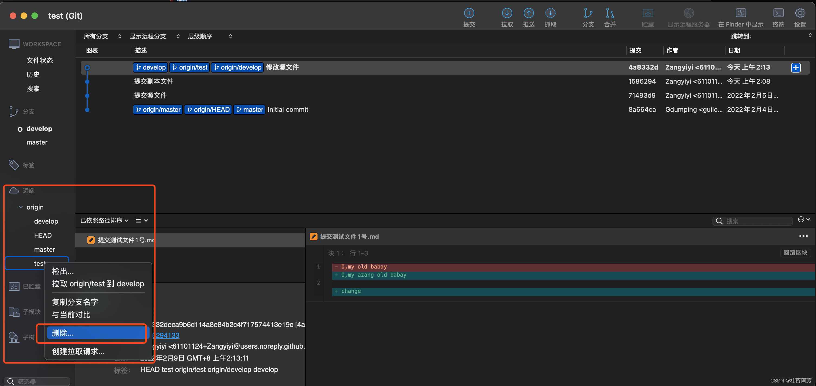Open the 分支 (Branch) toolbar tool
The width and height of the screenshot is (816, 386).
click(588, 13)
